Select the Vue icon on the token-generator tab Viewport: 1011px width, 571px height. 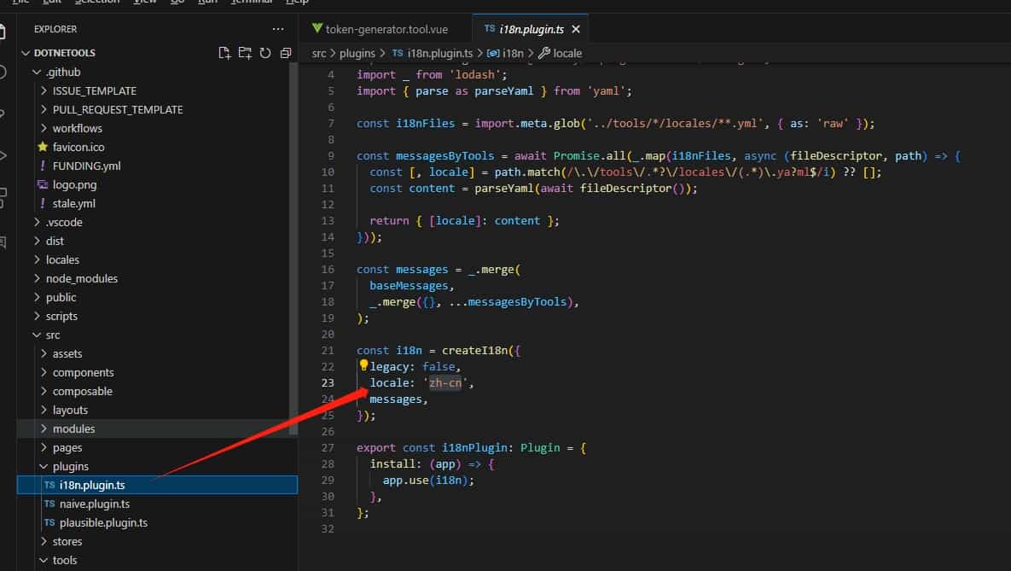[x=317, y=27]
